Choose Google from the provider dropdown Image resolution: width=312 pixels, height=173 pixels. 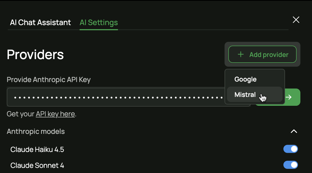tap(245, 79)
